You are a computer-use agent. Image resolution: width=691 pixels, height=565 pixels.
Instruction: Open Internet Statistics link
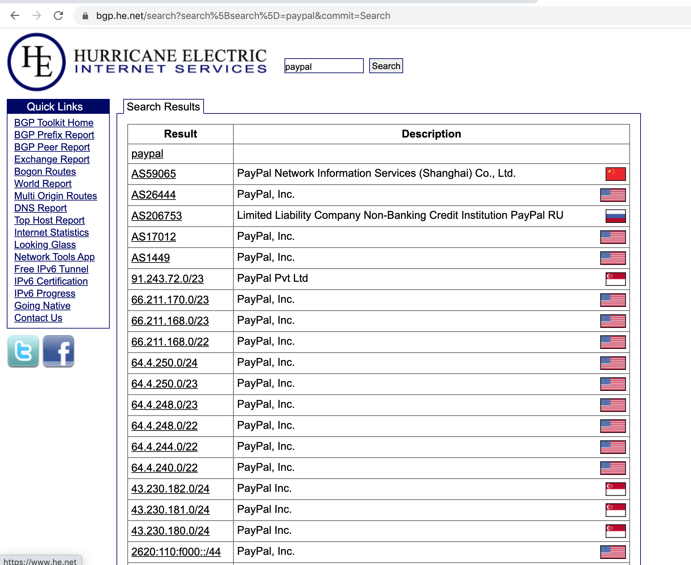click(51, 232)
